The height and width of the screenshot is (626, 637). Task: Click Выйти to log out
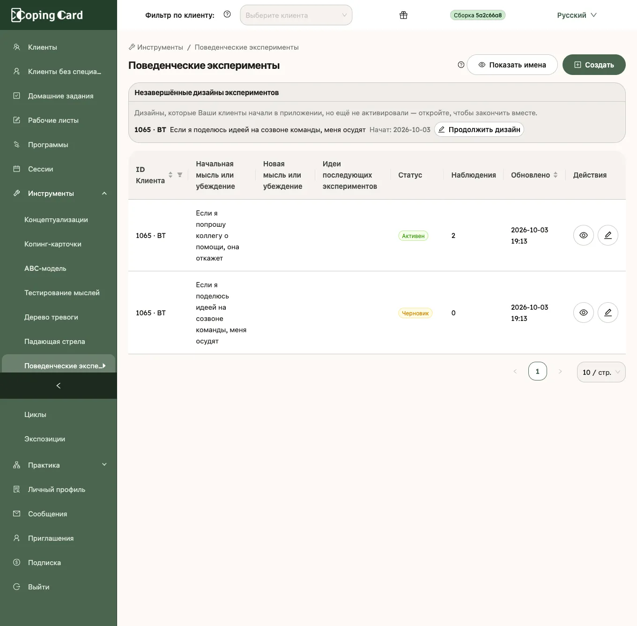point(59,587)
